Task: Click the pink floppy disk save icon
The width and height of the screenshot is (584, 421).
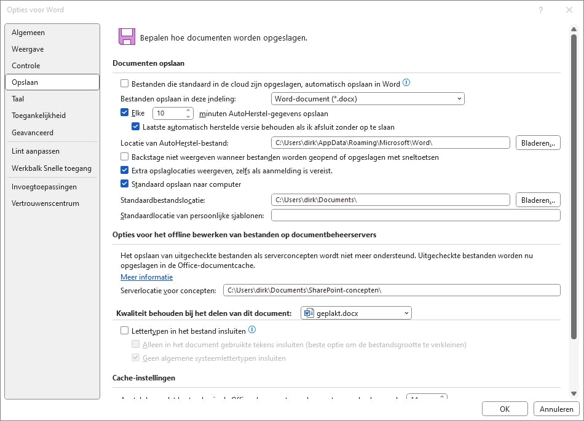Action: 127,37
